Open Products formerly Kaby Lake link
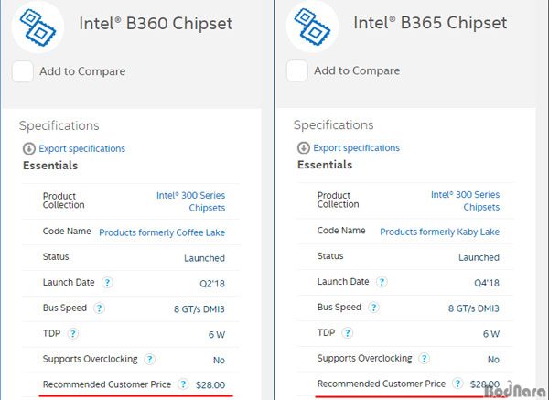Screen dimensions: 549x400 pos(440,232)
